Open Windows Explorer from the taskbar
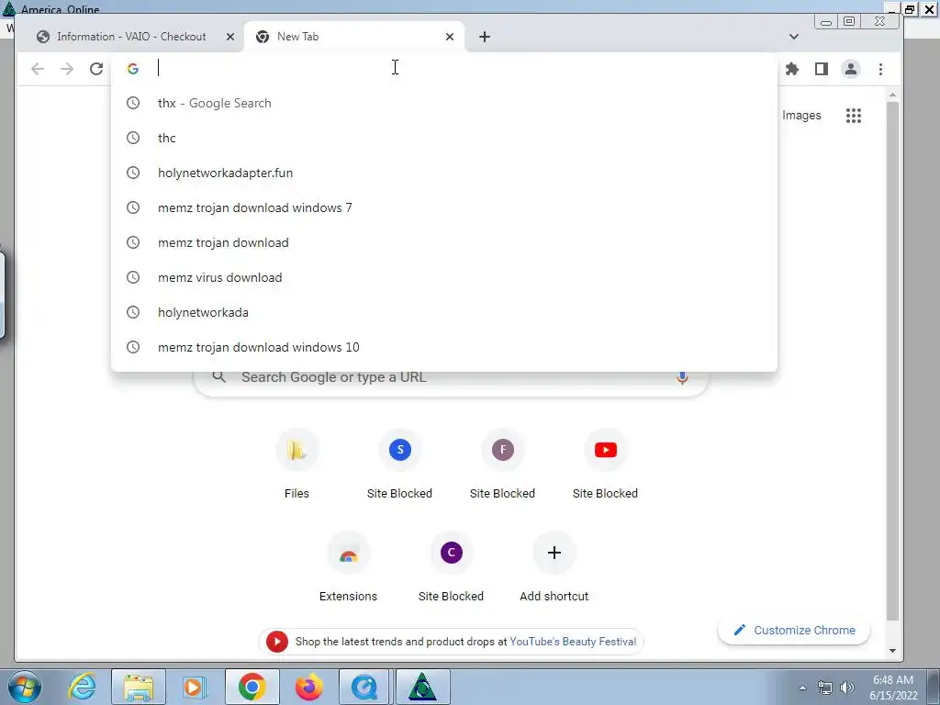The height and width of the screenshot is (705, 940). click(139, 687)
